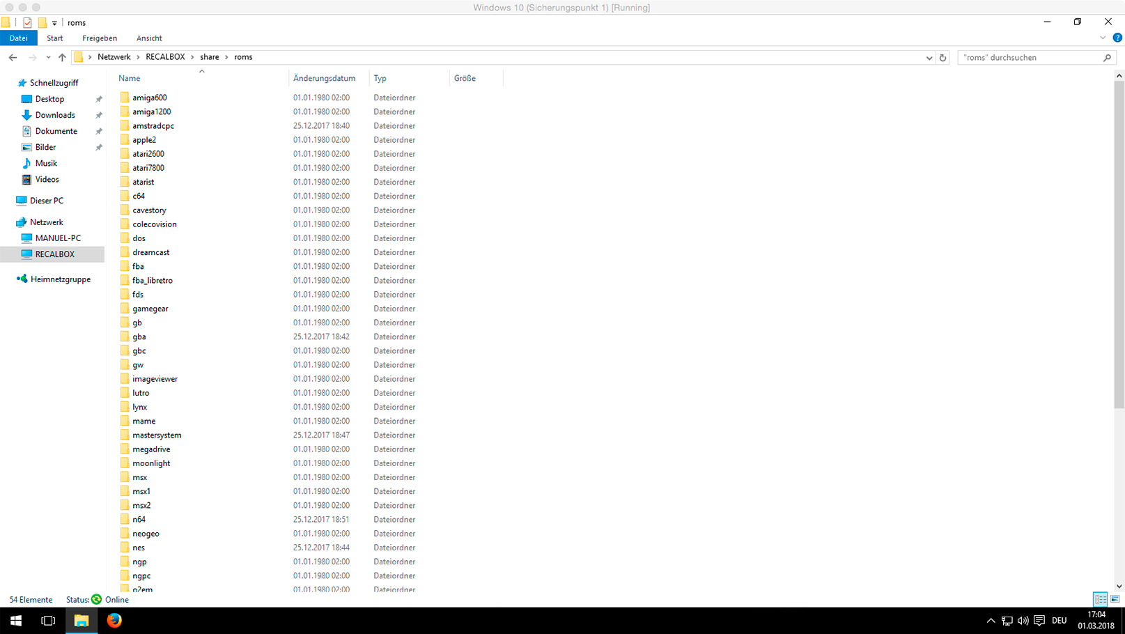The image size is (1125, 634).
Task: Click Properties icon in quick access toolbar
Action: click(x=27, y=23)
